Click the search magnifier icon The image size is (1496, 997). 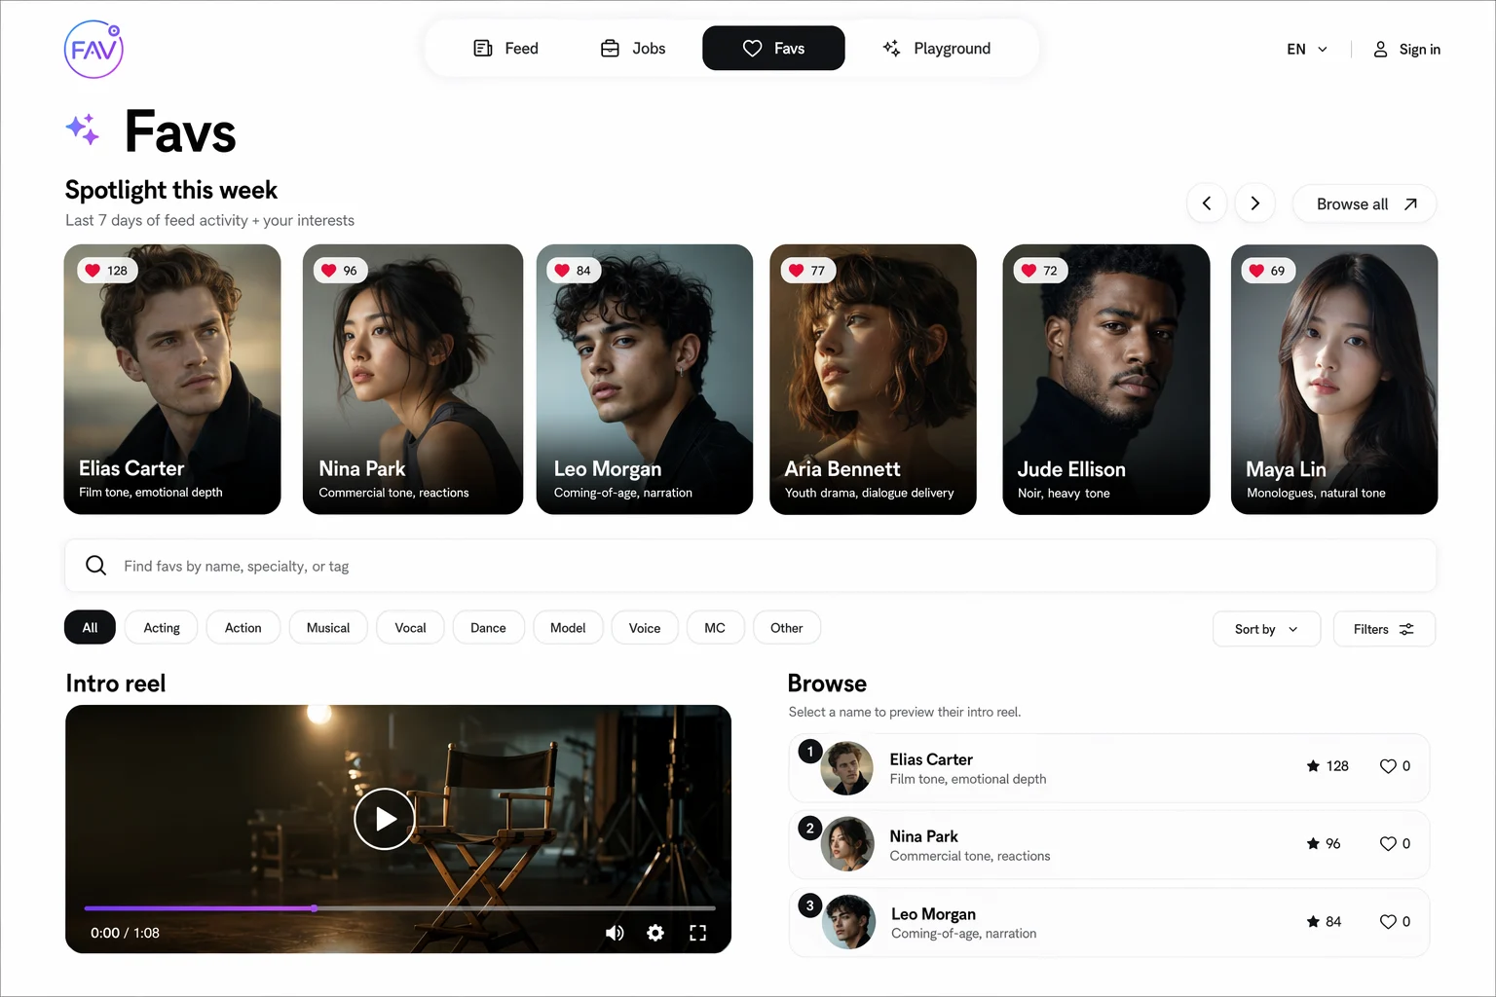[95, 566]
